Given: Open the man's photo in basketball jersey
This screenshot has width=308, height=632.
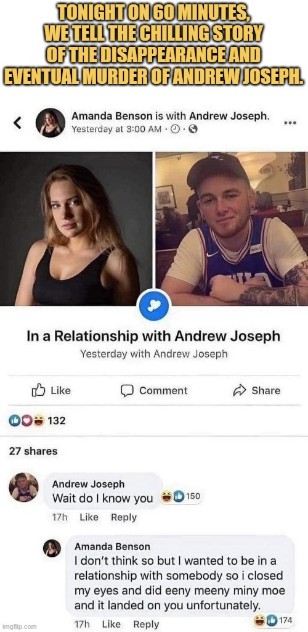Looking at the screenshot, I should [x=232, y=229].
